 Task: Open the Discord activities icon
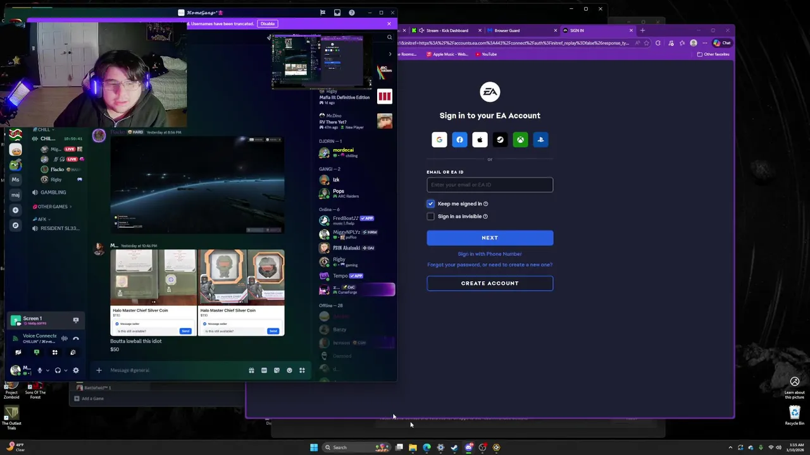click(x=55, y=353)
